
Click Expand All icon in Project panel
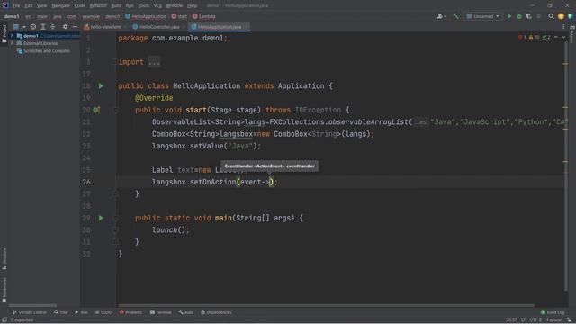click(43, 27)
